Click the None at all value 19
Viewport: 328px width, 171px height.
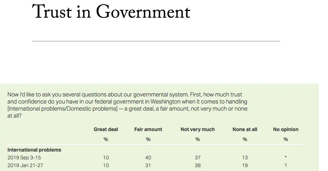(245, 165)
